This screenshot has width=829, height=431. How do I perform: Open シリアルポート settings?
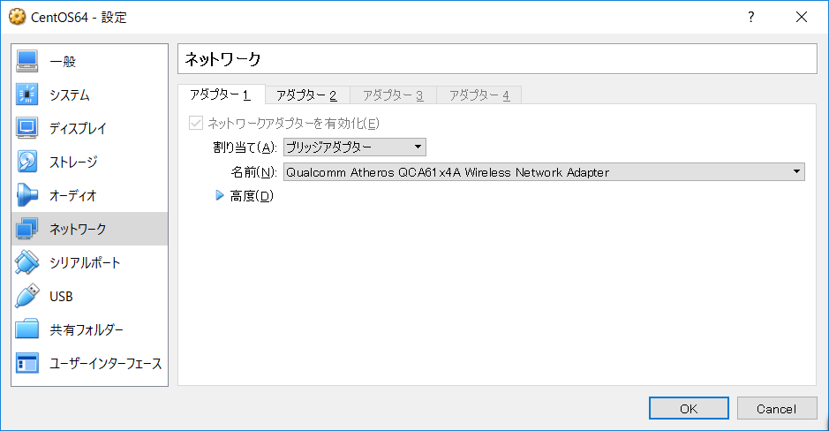(89, 262)
